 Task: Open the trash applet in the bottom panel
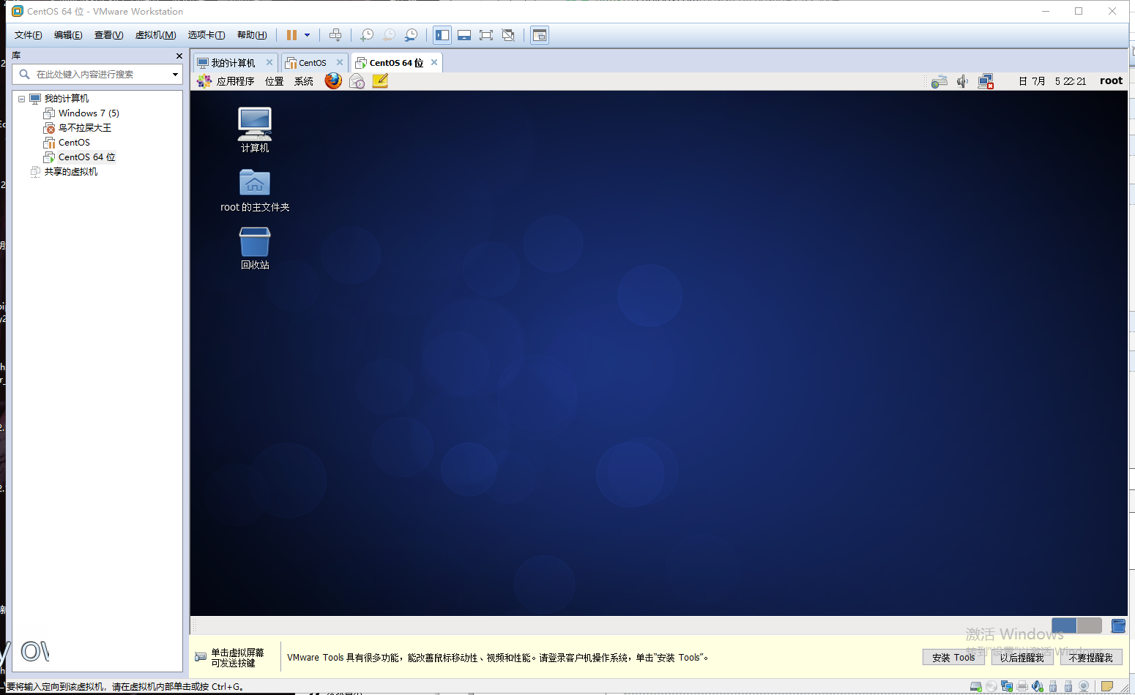[x=1118, y=625]
